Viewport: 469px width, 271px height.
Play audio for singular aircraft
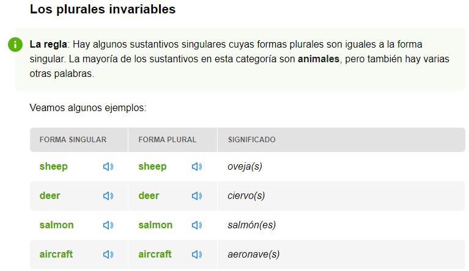tap(108, 255)
